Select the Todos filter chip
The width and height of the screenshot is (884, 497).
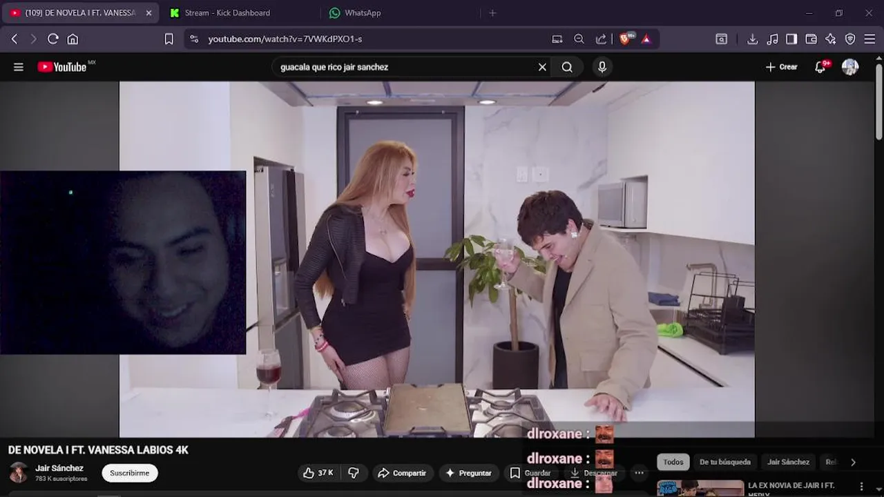673,462
